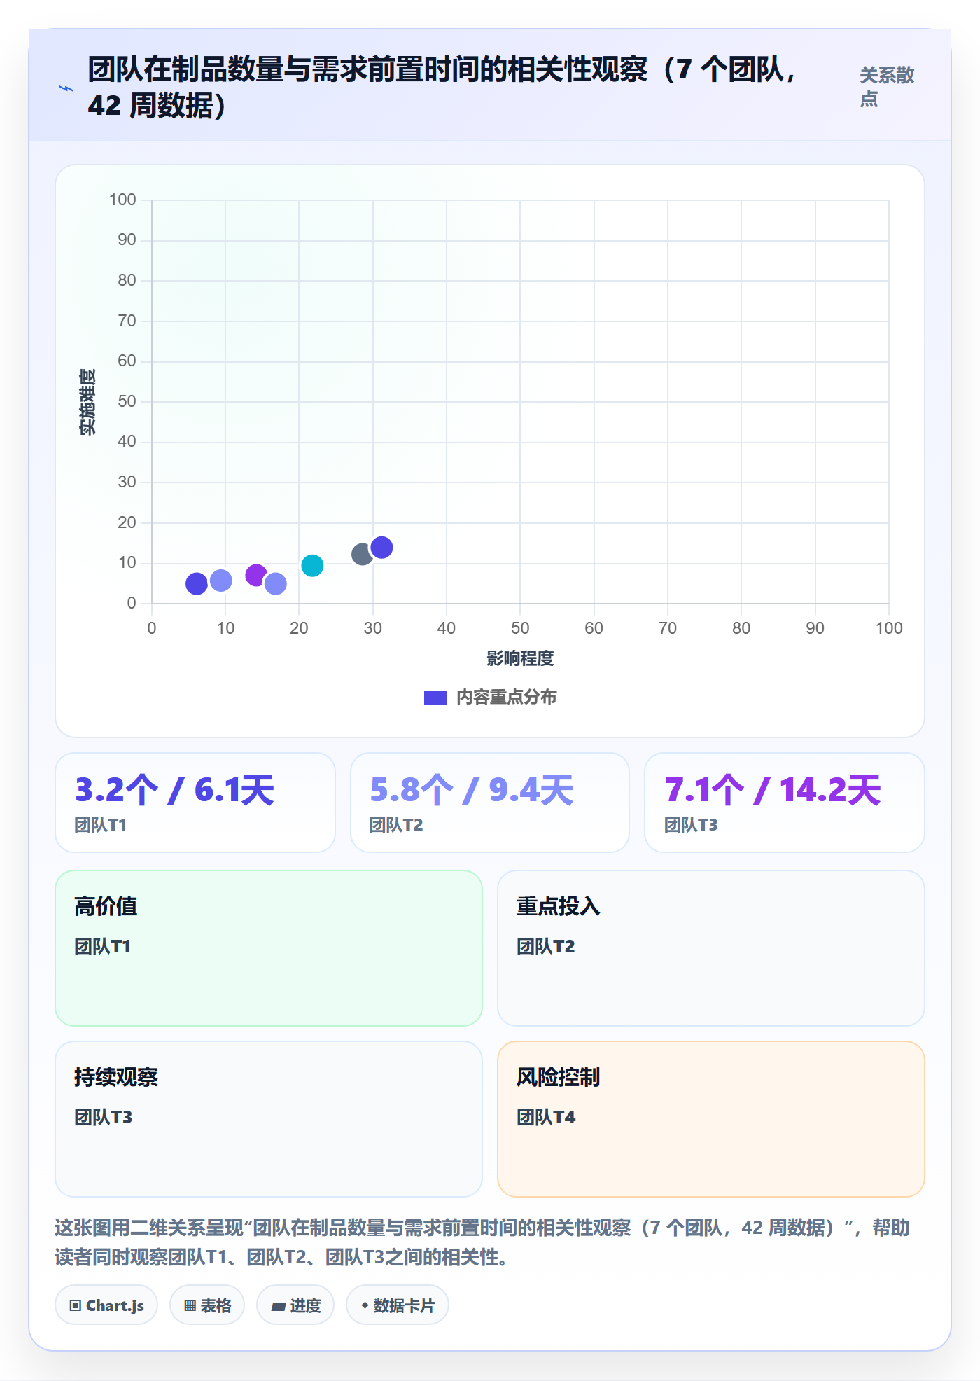
Task: Click 团队T4 in the 风险控制 card
Action: (546, 1117)
